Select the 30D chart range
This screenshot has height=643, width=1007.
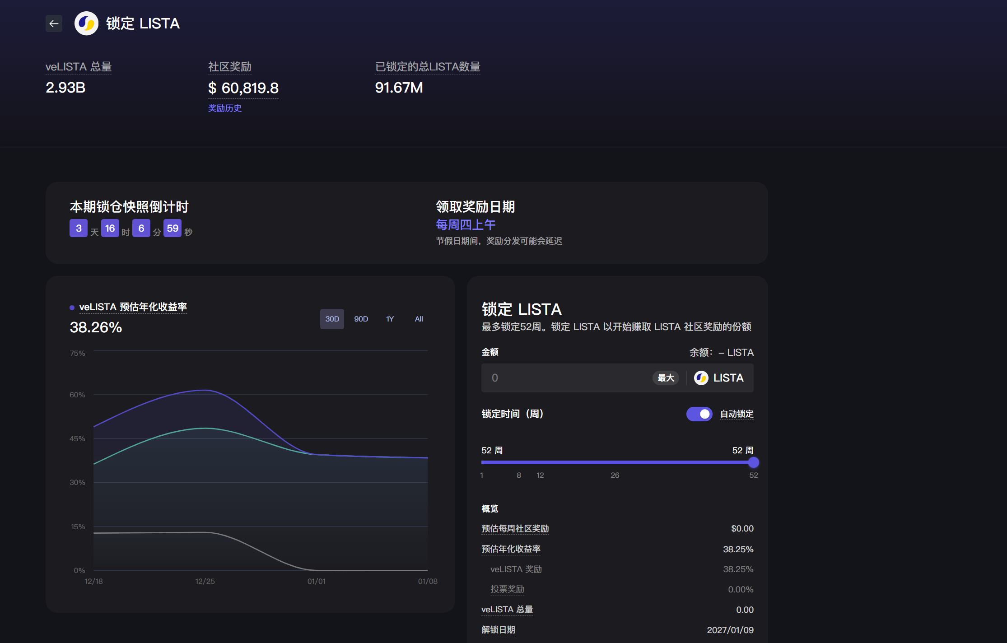(x=332, y=319)
